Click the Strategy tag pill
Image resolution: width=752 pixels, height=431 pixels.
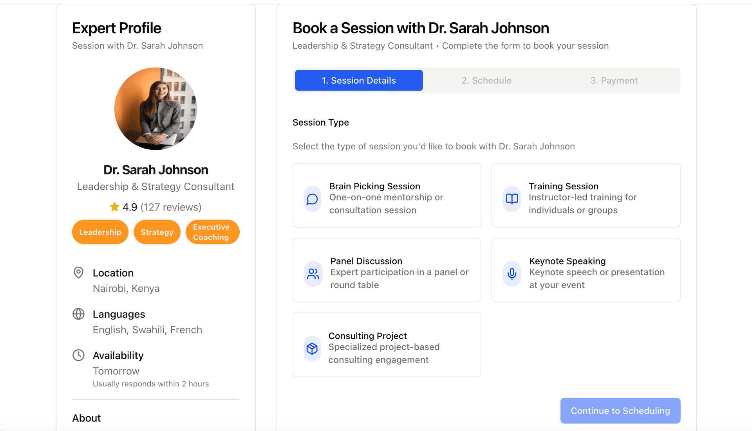(x=157, y=232)
